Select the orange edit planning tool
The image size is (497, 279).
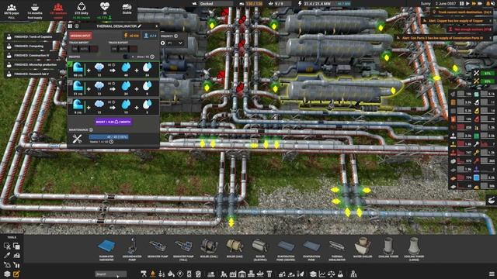point(16,274)
